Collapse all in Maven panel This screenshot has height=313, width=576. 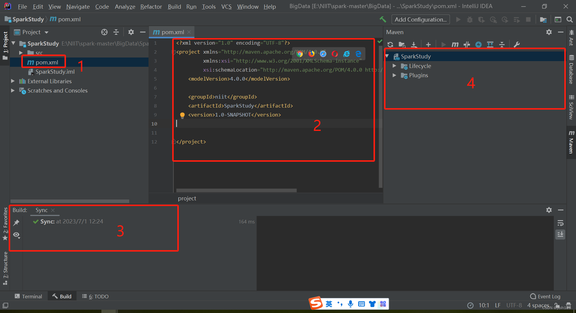(x=502, y=45)
